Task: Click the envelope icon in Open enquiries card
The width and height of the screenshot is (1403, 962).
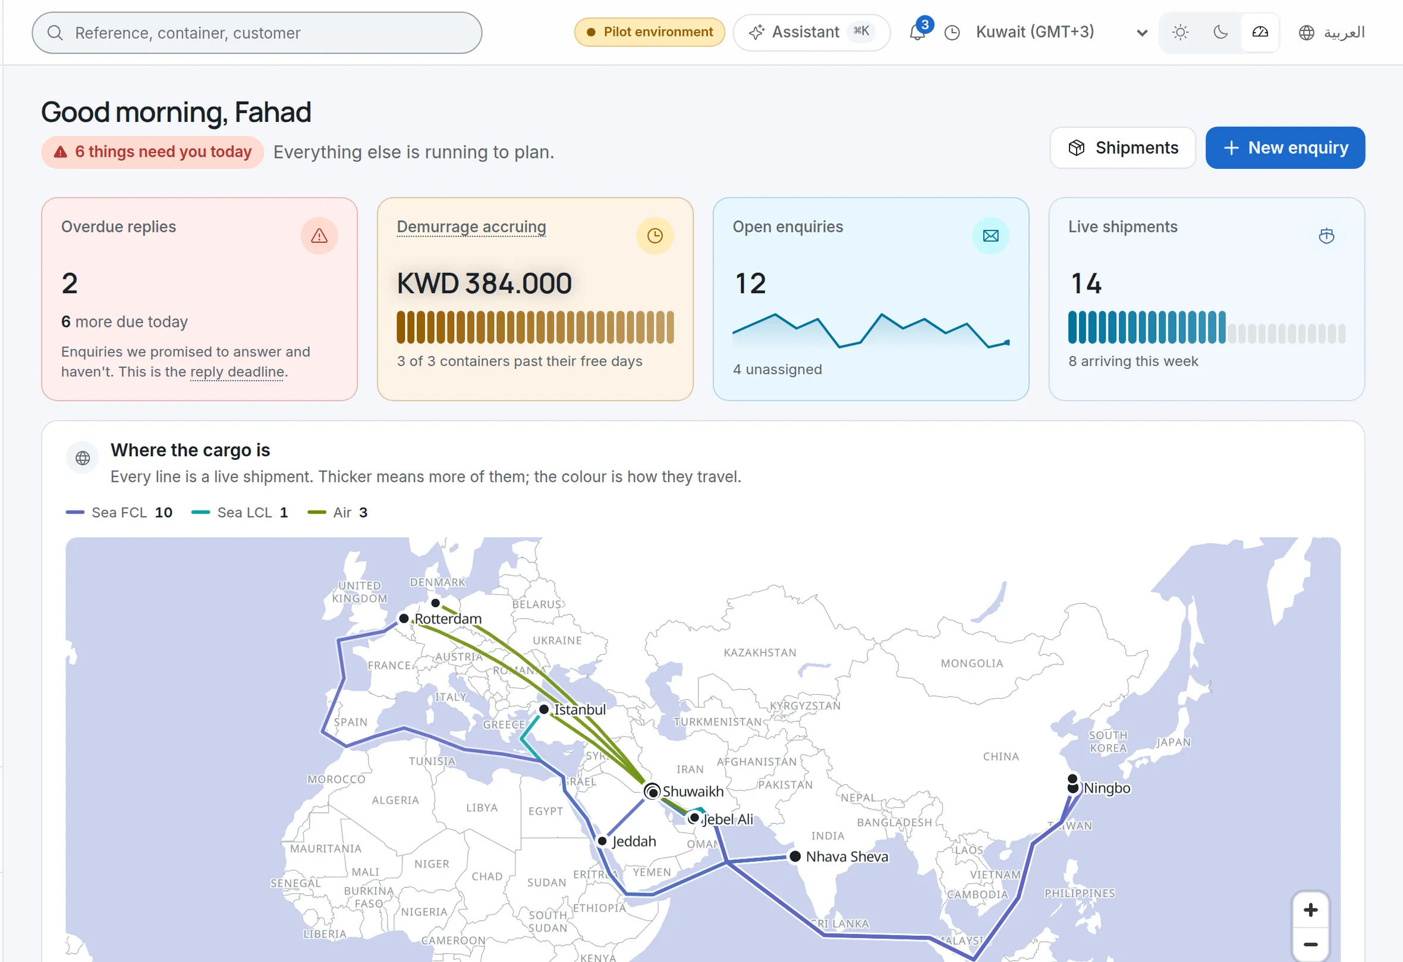Action: [990, 236]
